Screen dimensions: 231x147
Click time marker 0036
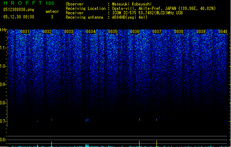(x=135, y=32)
